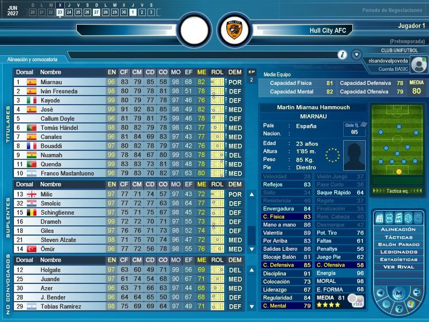
Task: Click the Windows logo icon
Action: pyautogui.click(x=411, y=304)
